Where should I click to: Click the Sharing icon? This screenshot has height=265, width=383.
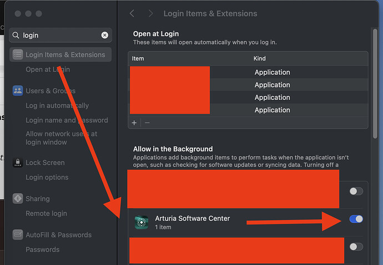(18, 198)
